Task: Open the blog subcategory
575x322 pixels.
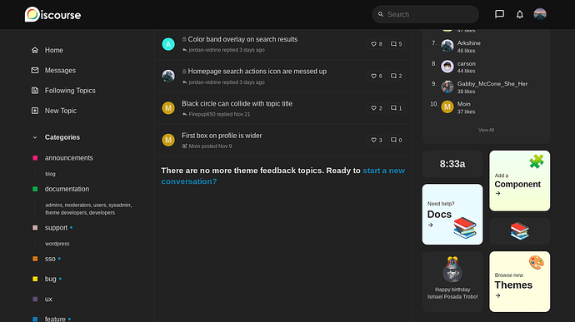Action: [50, 174]
